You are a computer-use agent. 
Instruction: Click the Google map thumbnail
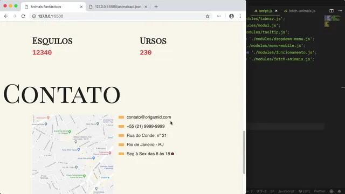(x=73, y=154)
